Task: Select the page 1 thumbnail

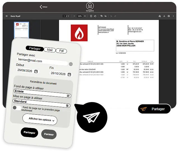Action: 22,30
